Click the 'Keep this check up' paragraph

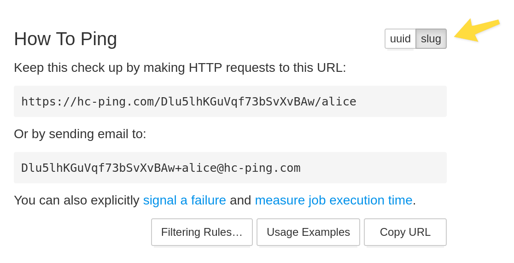click(180, 68)
